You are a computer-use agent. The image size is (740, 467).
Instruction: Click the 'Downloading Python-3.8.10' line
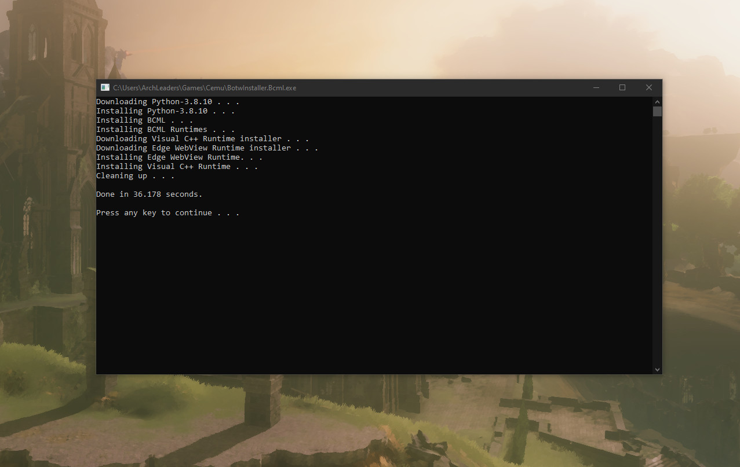167,102
